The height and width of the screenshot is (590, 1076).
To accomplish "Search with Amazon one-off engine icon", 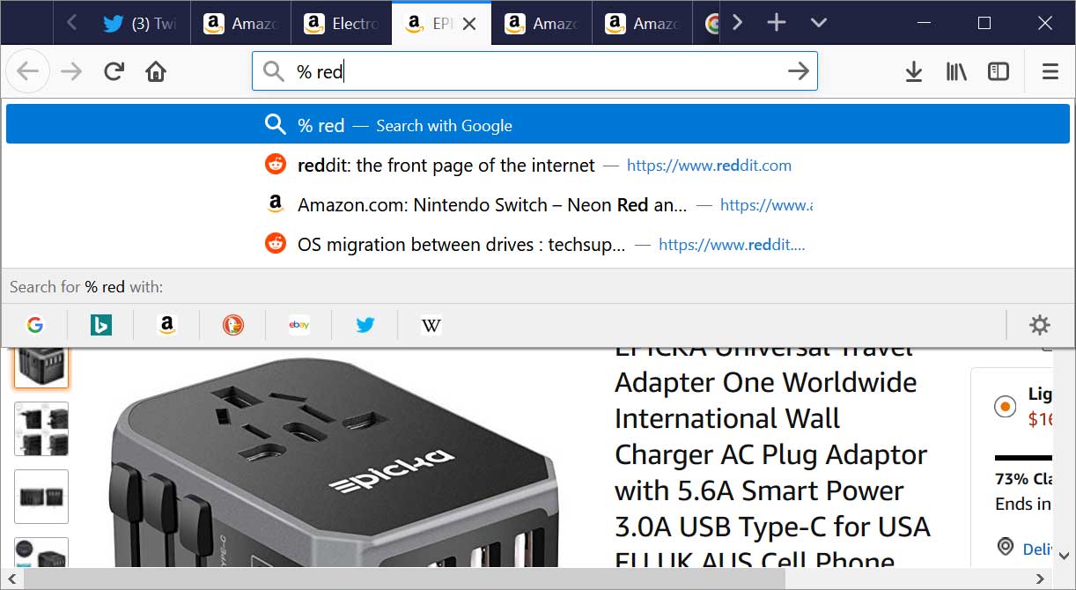I will [x=166, y=325].
